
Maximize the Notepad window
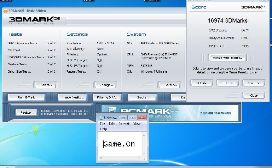pos(133,118)
